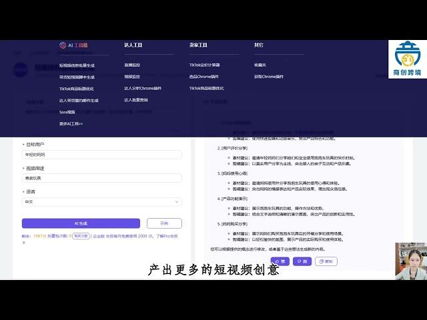Open the TikTok pricing calculator entry
This screenshot has width=427, height=320.
click(205, 65)
